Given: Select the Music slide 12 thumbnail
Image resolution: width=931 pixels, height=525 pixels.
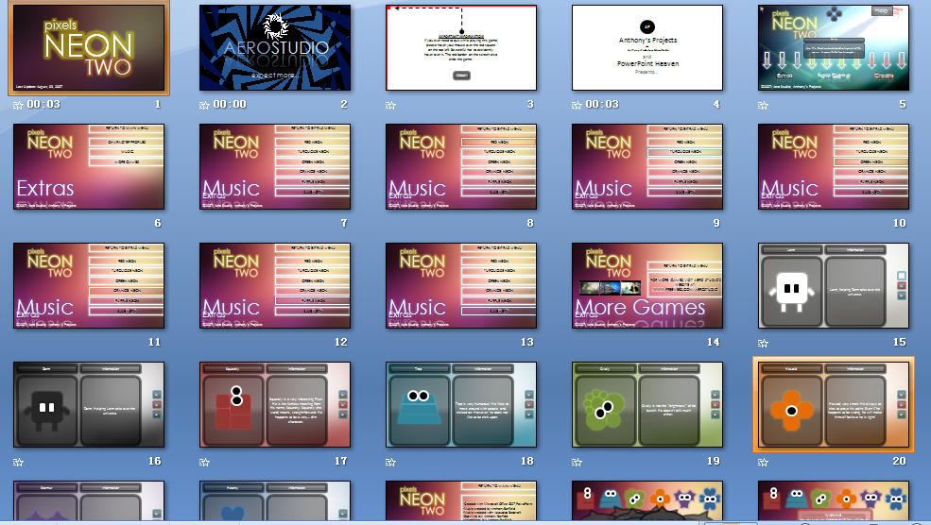Looking at the screenshot, I should [275, 285].
